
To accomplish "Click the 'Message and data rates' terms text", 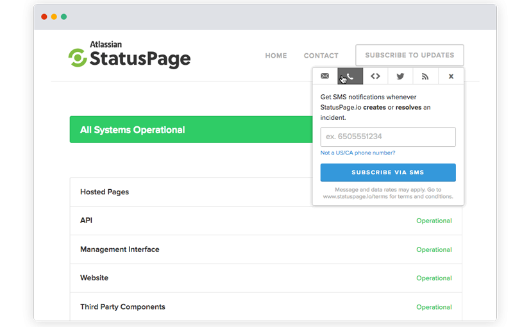I will click(x=388, y=193).
